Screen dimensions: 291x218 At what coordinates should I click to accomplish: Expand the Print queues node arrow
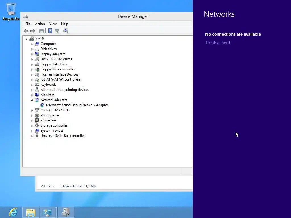(32, 116)
